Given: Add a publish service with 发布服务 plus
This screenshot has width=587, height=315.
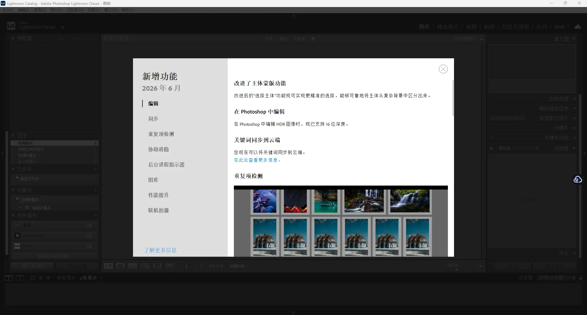Looking at the screenshot, I should 96,215.
